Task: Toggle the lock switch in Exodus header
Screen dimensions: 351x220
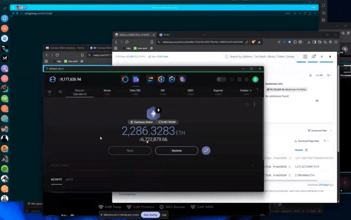Action: [221, 79]
